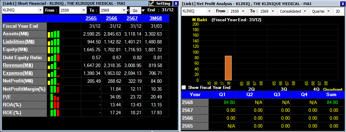The width and height of the screenshot is (346, 132).
Task: Click the Year column header
Action: pos(195,95)
